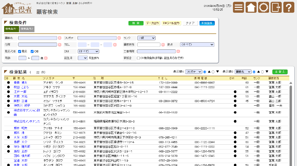Image resolution: width=297 pixels, height=166 pixels.
Task: Open customer link 青森 健太
Action: point(20,83)
